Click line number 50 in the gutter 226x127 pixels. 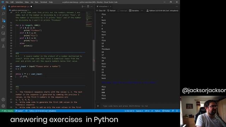pos(11,77)
